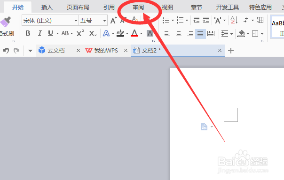Viewport: 284px width, 180px height.
Task: Open underline style dropdown arrow
Action: [57, 34]
